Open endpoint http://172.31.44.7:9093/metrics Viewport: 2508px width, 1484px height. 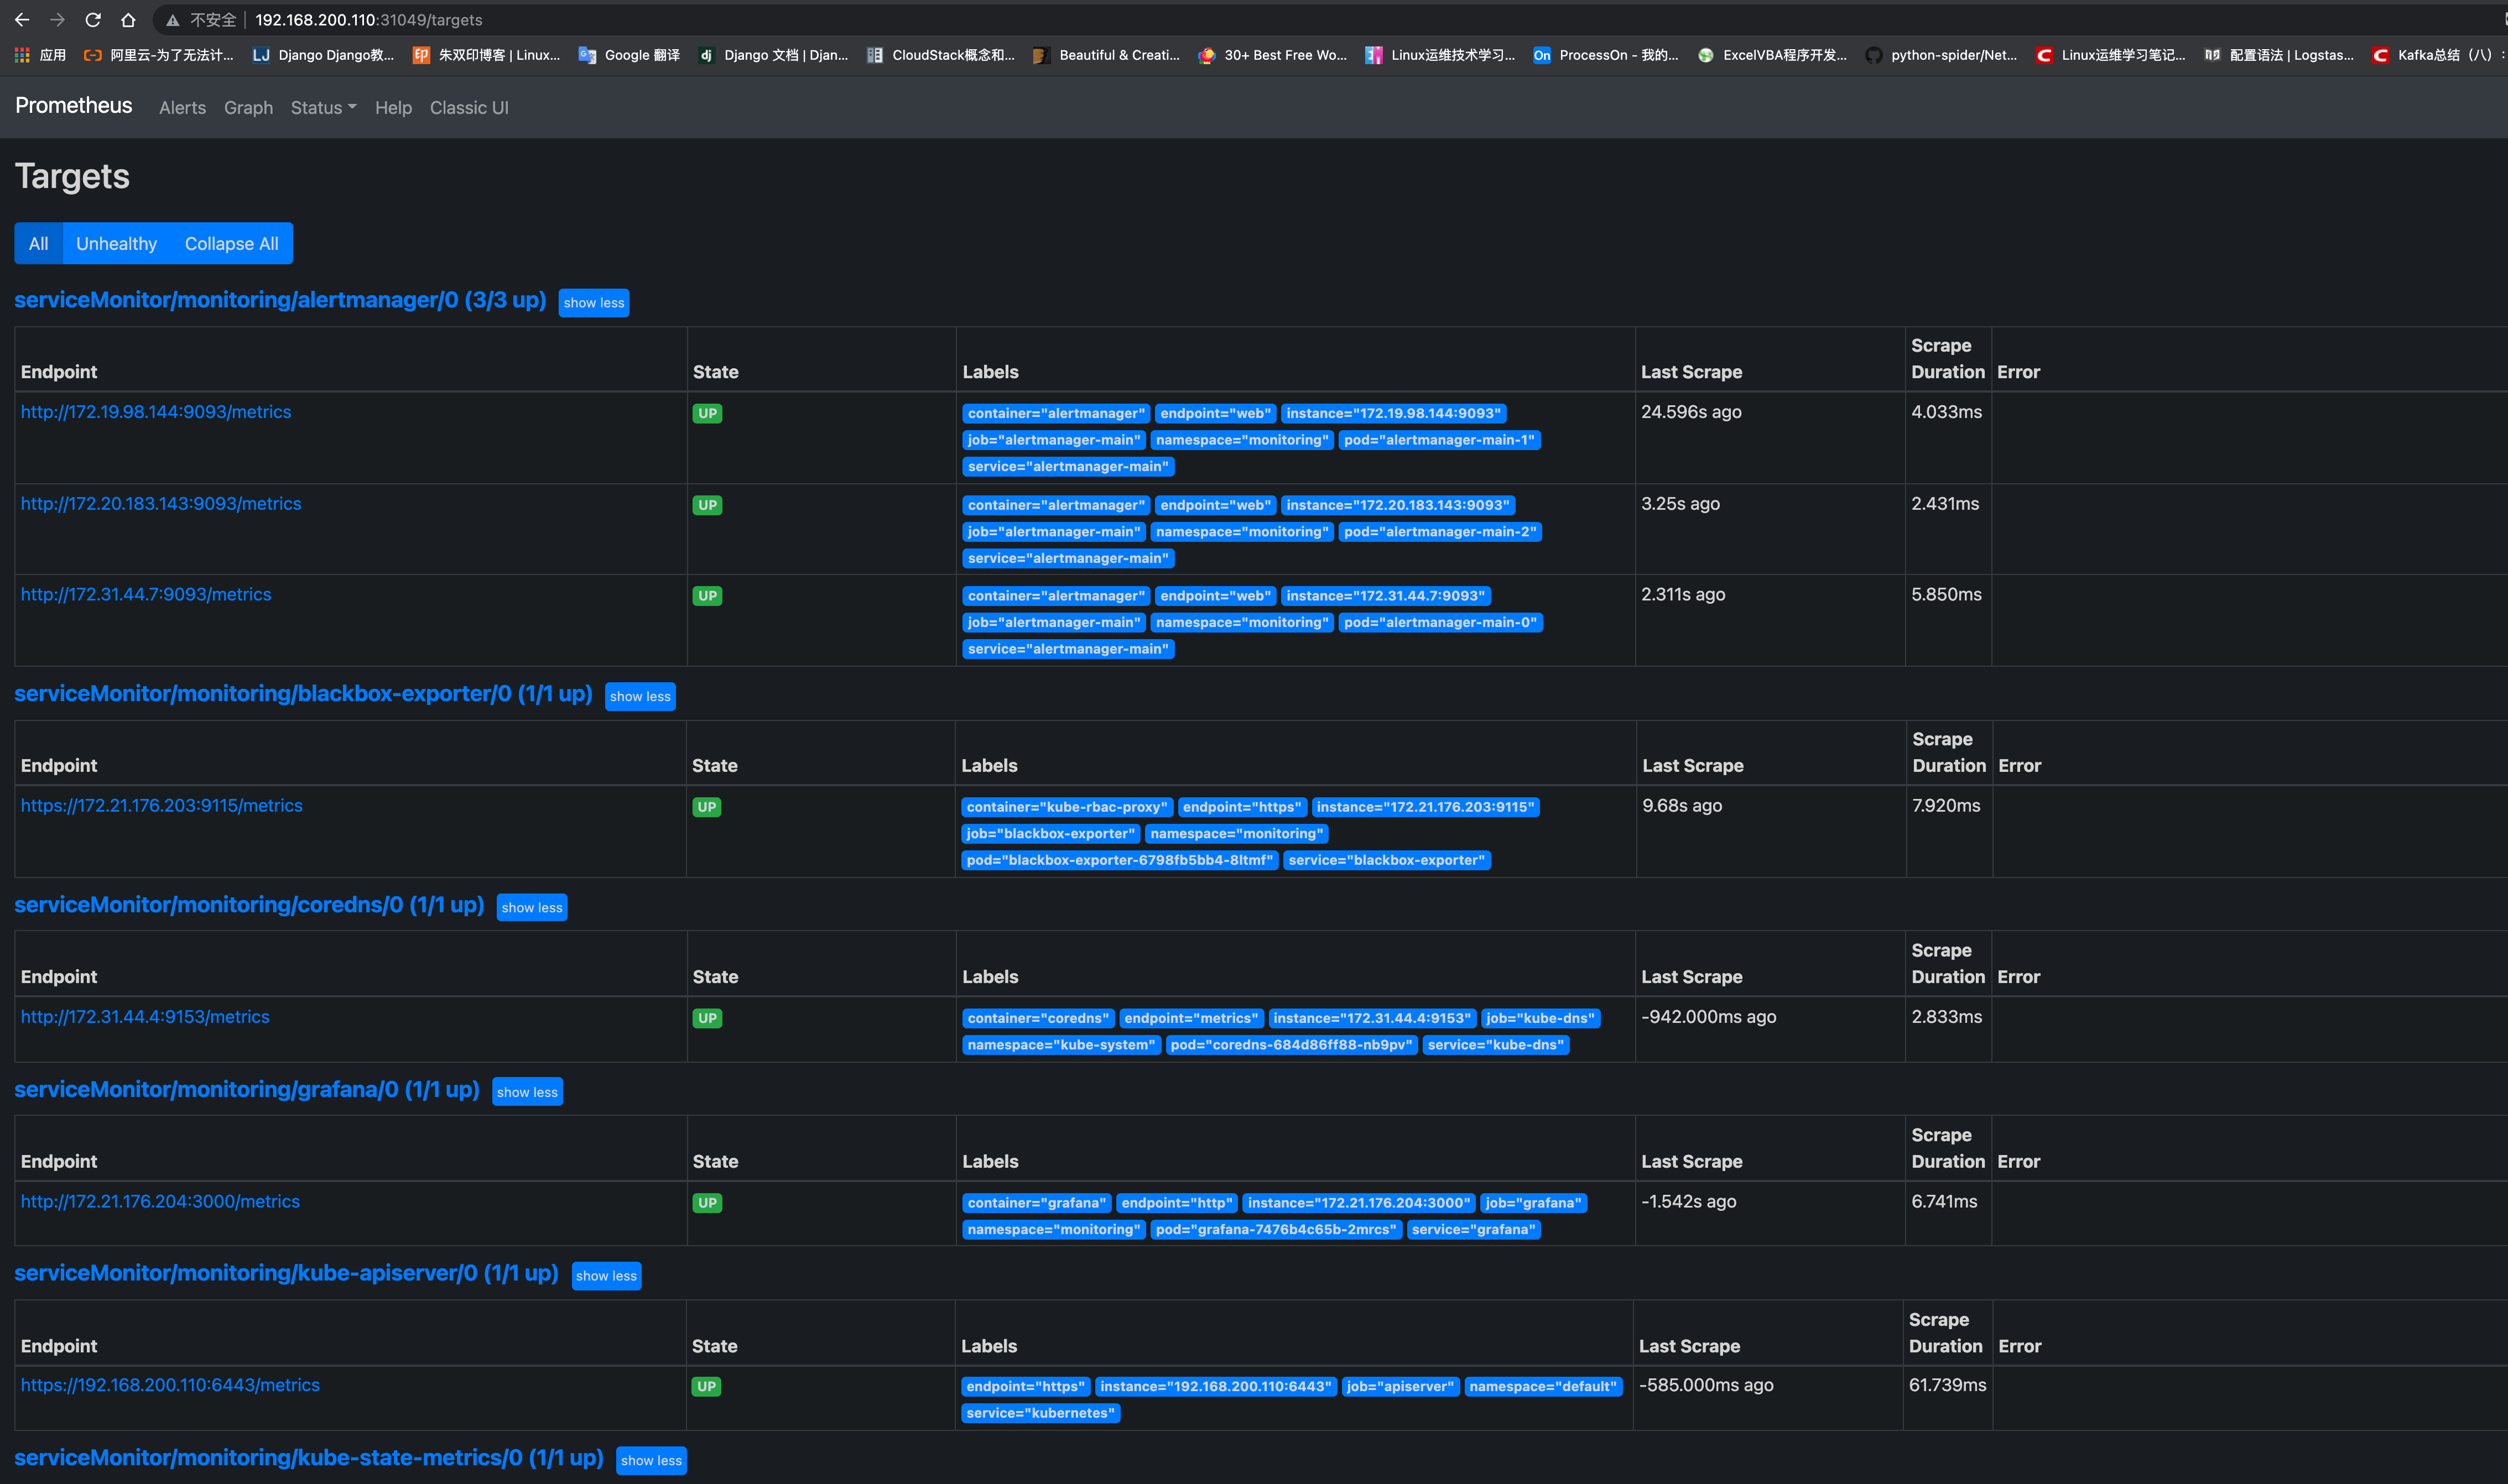click(x=146, y=595)
